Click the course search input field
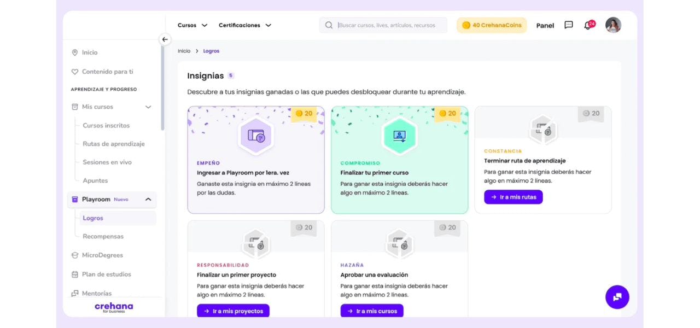 coord(383,25)
